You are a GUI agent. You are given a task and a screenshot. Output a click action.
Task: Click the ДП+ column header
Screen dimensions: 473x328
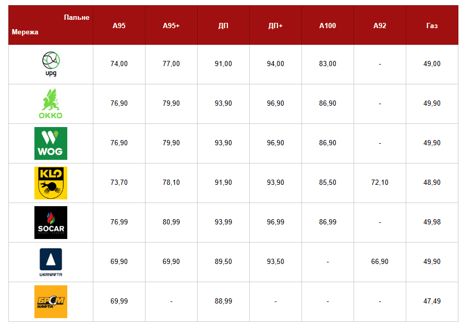pyautogui.click(x=275, y=26)
